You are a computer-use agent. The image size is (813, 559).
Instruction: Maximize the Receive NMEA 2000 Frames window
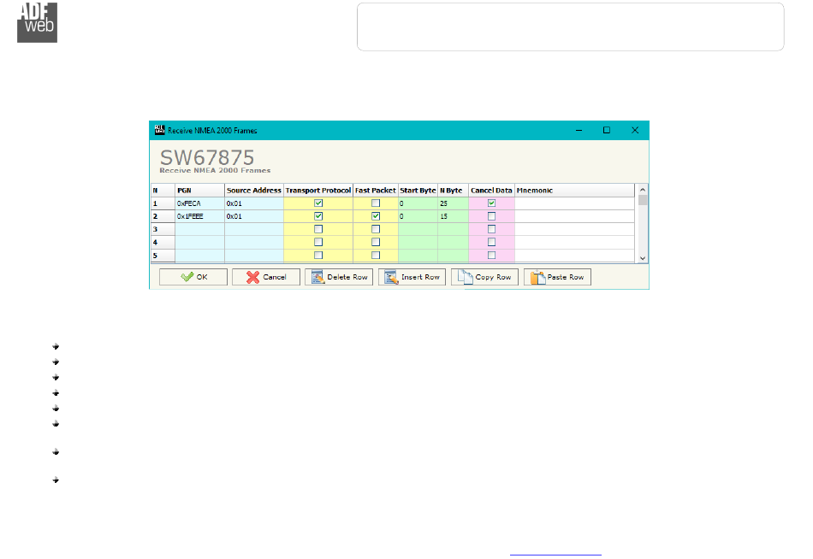pyautogui.click(x=607, y=130)
